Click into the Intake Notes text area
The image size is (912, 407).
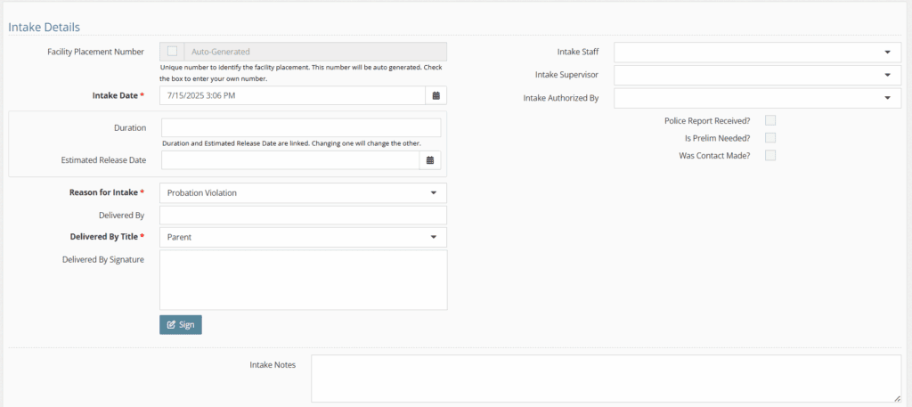click(x=606, y=379)
